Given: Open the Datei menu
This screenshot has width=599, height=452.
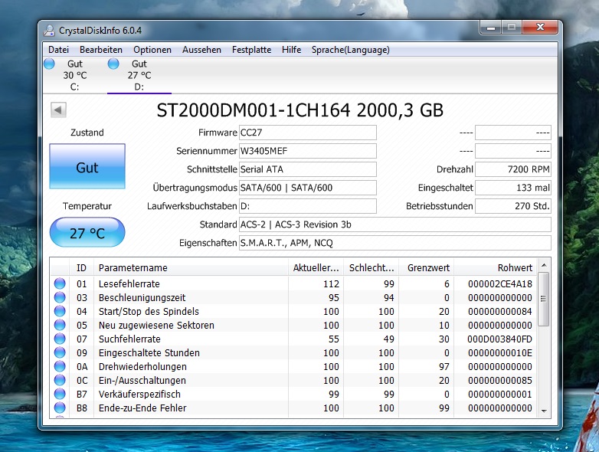Looking at the screenshot, I should point(58,50).
